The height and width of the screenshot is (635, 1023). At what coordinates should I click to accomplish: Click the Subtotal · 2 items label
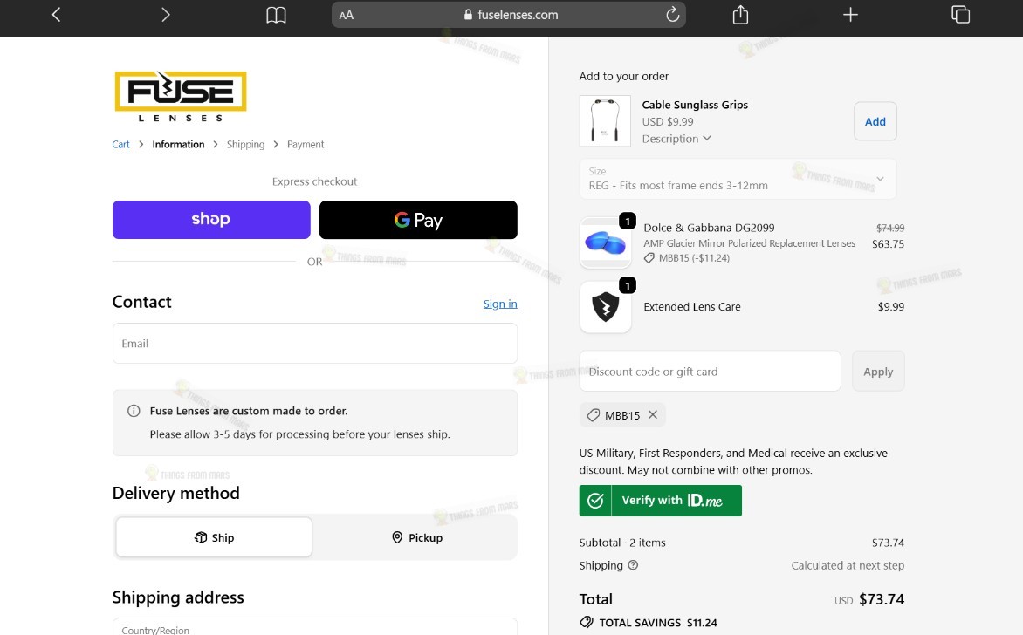622,543
